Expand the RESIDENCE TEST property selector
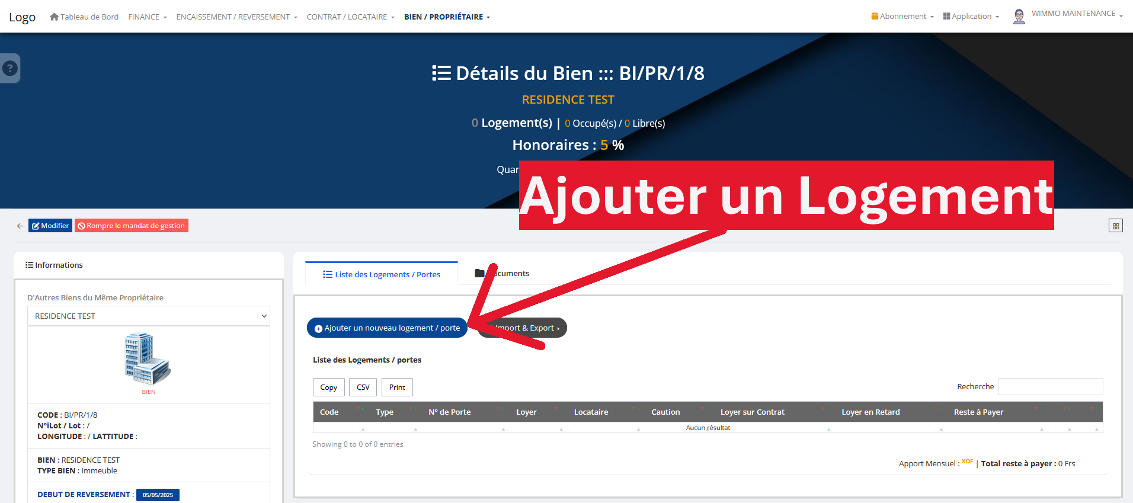This screenshot has height=503, width=1133. click(148, 316)
